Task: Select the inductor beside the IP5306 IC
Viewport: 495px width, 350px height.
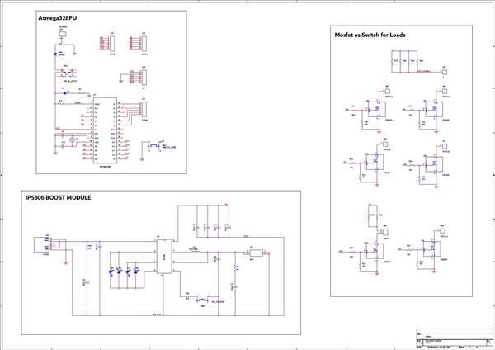Action: click(194, 252)
